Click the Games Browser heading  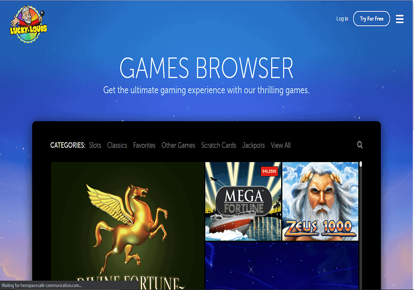(x=207, y=68)
